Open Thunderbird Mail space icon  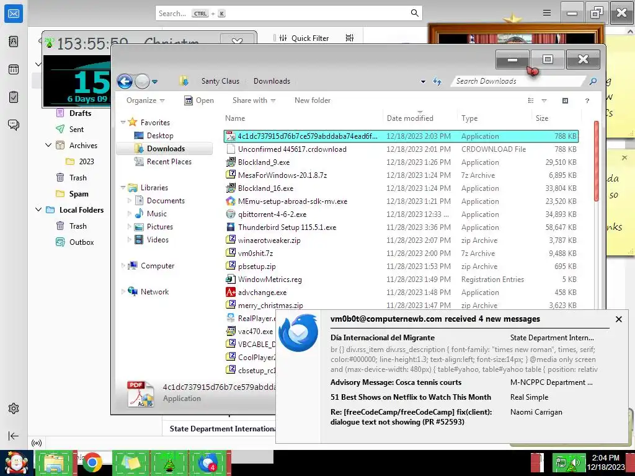[14, 14]
